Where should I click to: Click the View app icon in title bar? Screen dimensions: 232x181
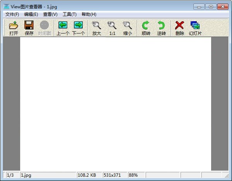click(x=6, y=7)
